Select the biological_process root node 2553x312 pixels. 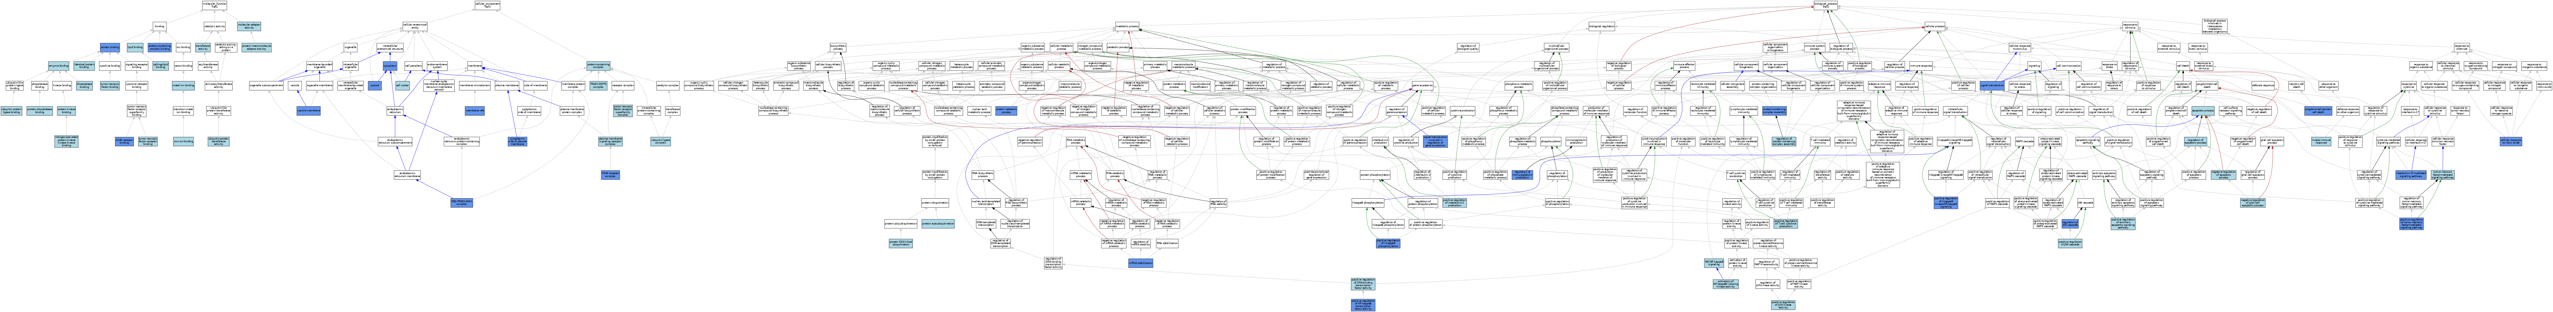pyautogui.click(x=1826, y=6)
